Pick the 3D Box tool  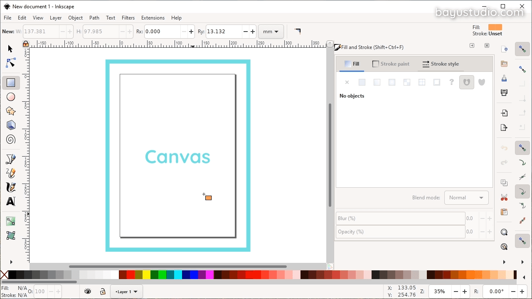[10, 125]
